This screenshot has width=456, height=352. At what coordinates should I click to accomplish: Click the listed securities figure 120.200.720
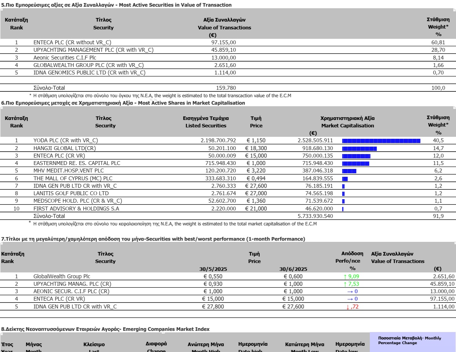coord(221,171)
